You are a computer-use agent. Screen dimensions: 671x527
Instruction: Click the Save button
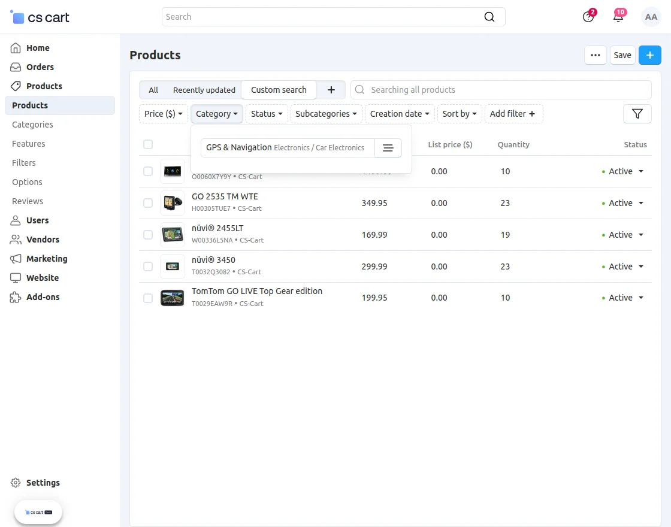point(622,55)
